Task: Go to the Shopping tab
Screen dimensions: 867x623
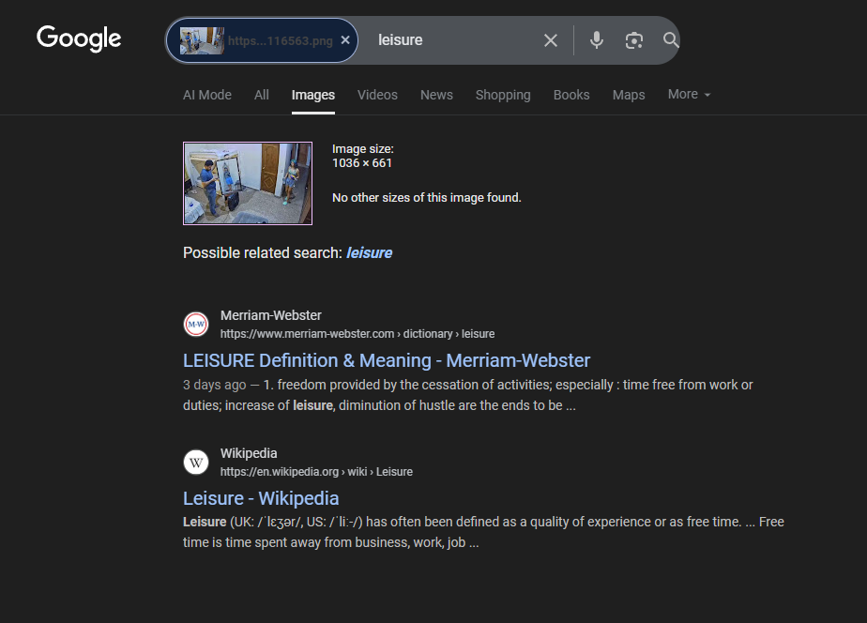Action: tap(503, 95)
